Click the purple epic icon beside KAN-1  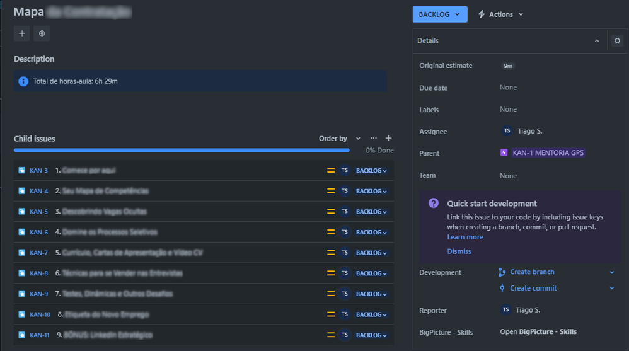[x=504, y=152]
